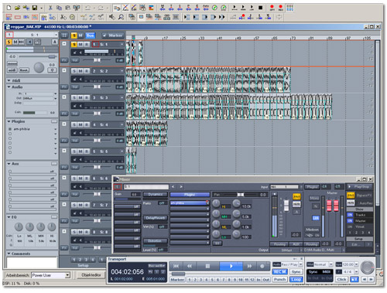Viewport: 387px width, 293px height.
Task: Collapse the Plugins section in the left panel
Action: point(9,121)
